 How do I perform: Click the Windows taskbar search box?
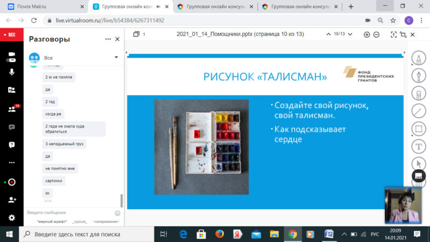[87, 234]
